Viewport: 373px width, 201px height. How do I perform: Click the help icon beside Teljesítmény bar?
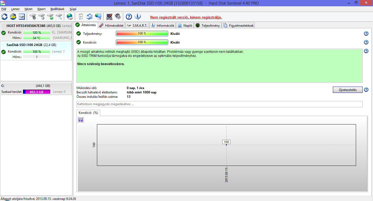(366, 33)
